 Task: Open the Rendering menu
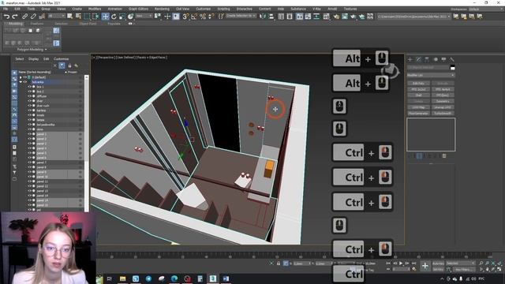[162, 9]
